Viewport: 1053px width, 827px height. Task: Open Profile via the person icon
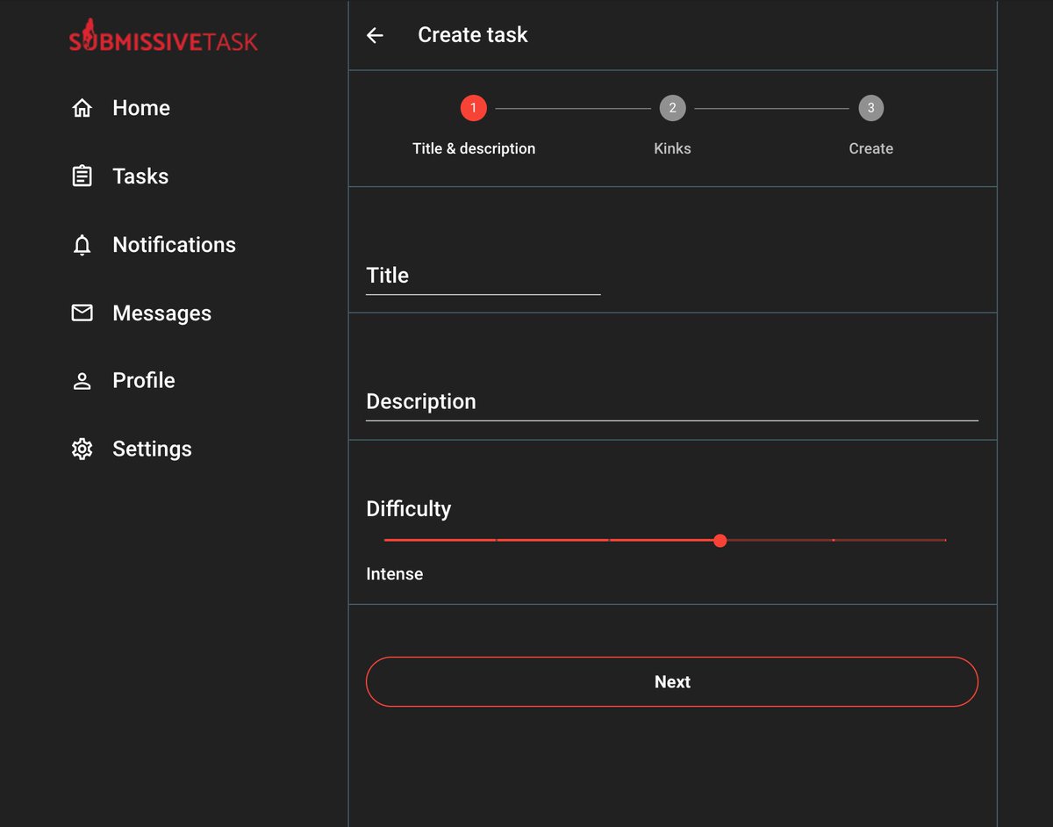(x=82, y=380)
